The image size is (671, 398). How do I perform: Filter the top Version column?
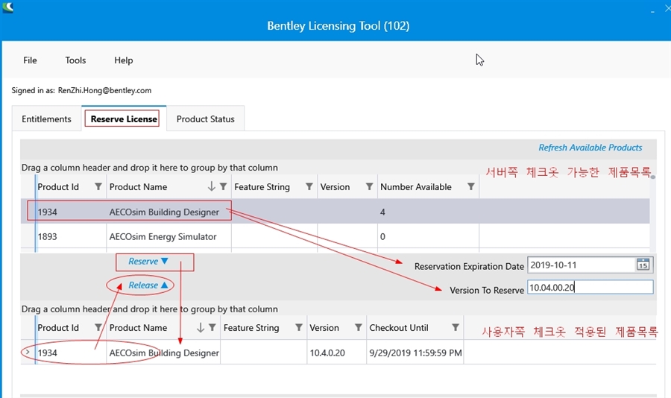coord(369,187)
